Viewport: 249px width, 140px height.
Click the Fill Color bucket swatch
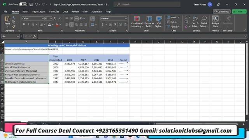[x=49, y=24]
